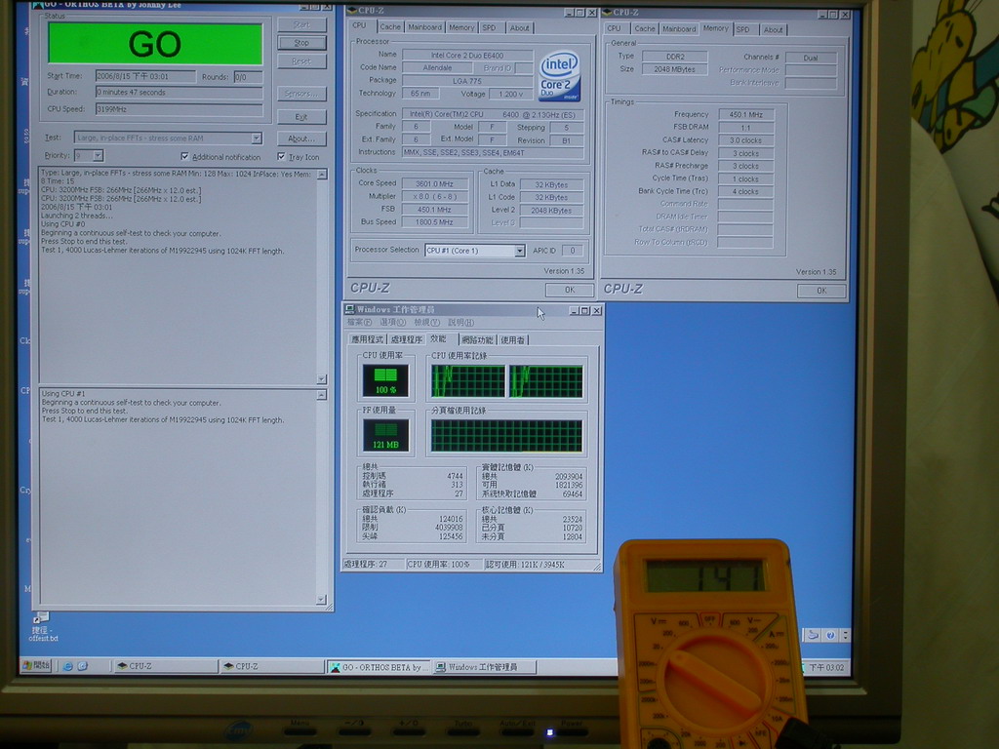Select the About tab in left CPU-Z window
This screenshot has height=749, width=999.
519,27
